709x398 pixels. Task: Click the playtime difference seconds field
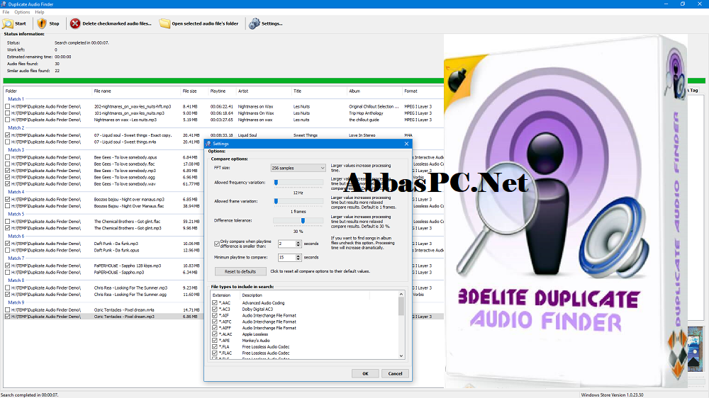tap(286, 244)
